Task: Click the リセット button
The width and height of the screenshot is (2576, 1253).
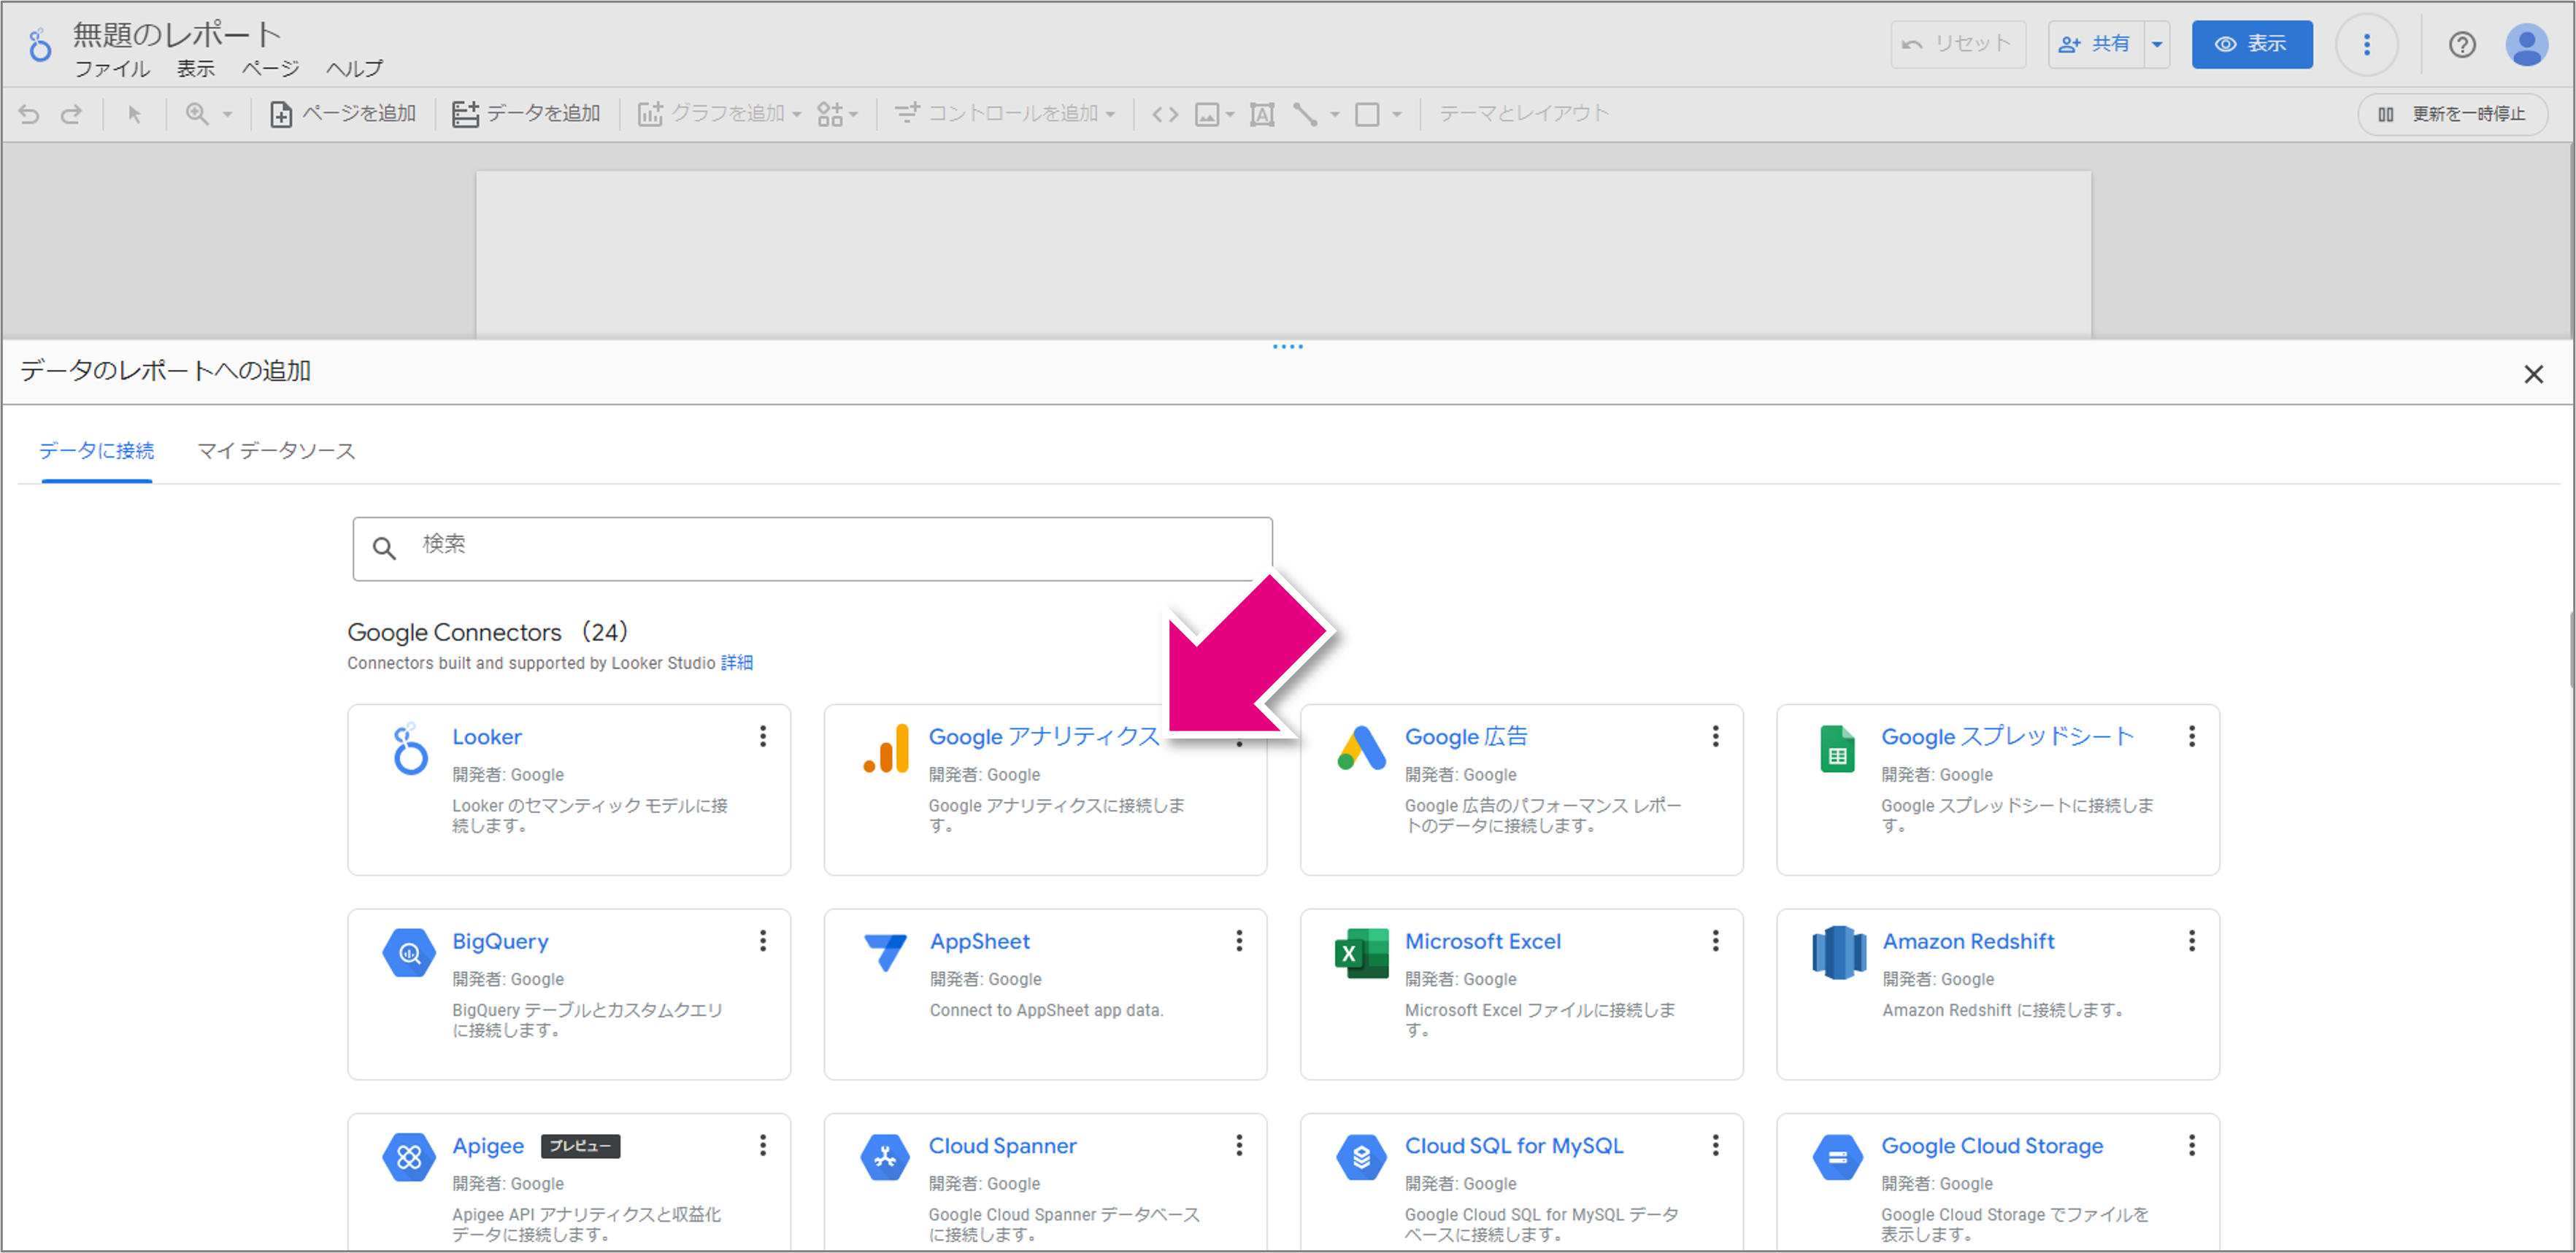Action: [x=1957, y=44]
